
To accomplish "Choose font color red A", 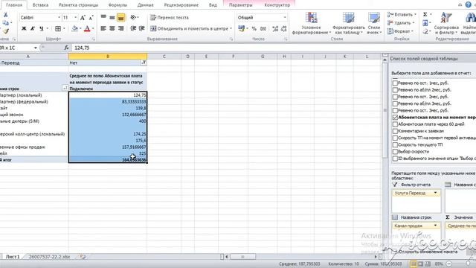I will [x=87, y=28].
